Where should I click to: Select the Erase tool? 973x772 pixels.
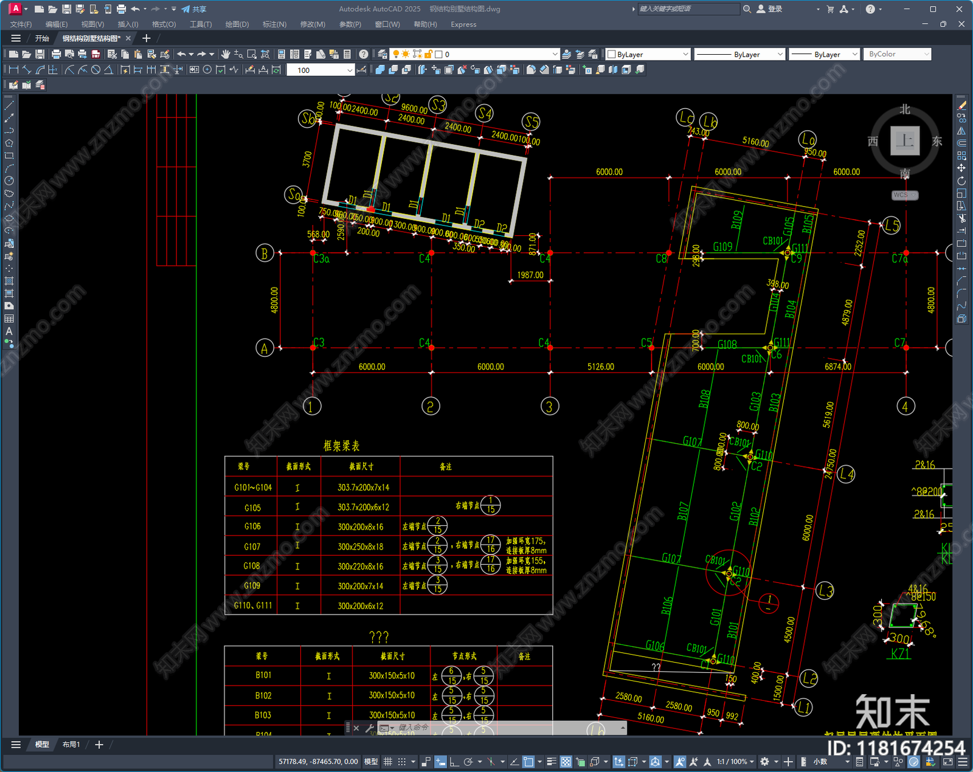961,105
